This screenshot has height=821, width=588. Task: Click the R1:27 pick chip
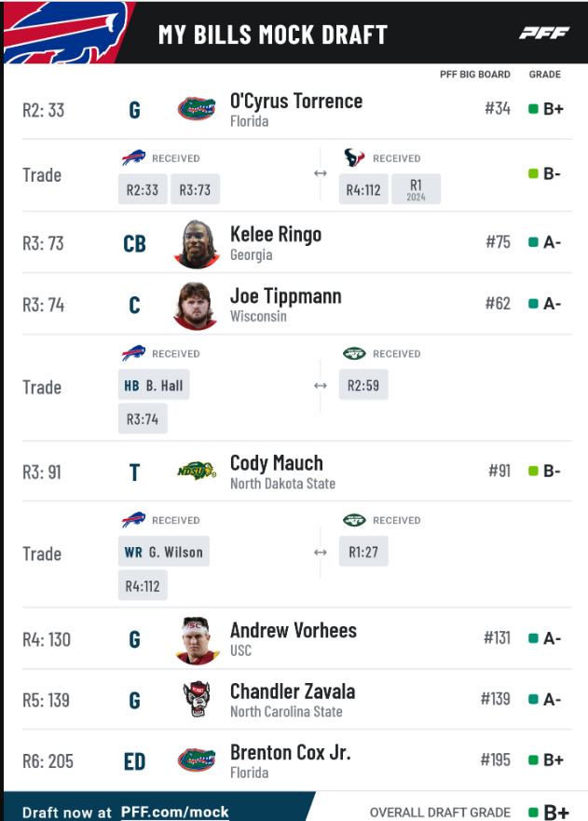coord(363,552)
